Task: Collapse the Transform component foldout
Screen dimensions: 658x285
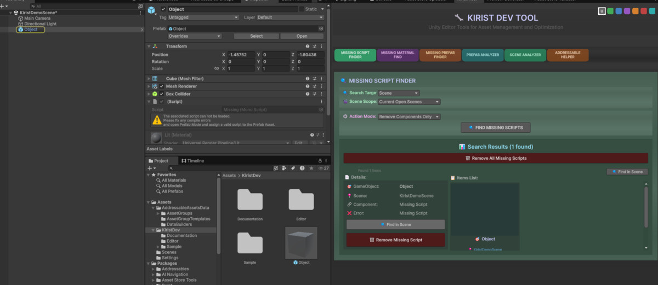Action: [x=149, y=46]
